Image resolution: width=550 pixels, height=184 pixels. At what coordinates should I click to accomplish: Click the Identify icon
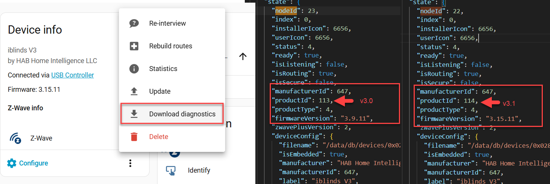[171, 171]
